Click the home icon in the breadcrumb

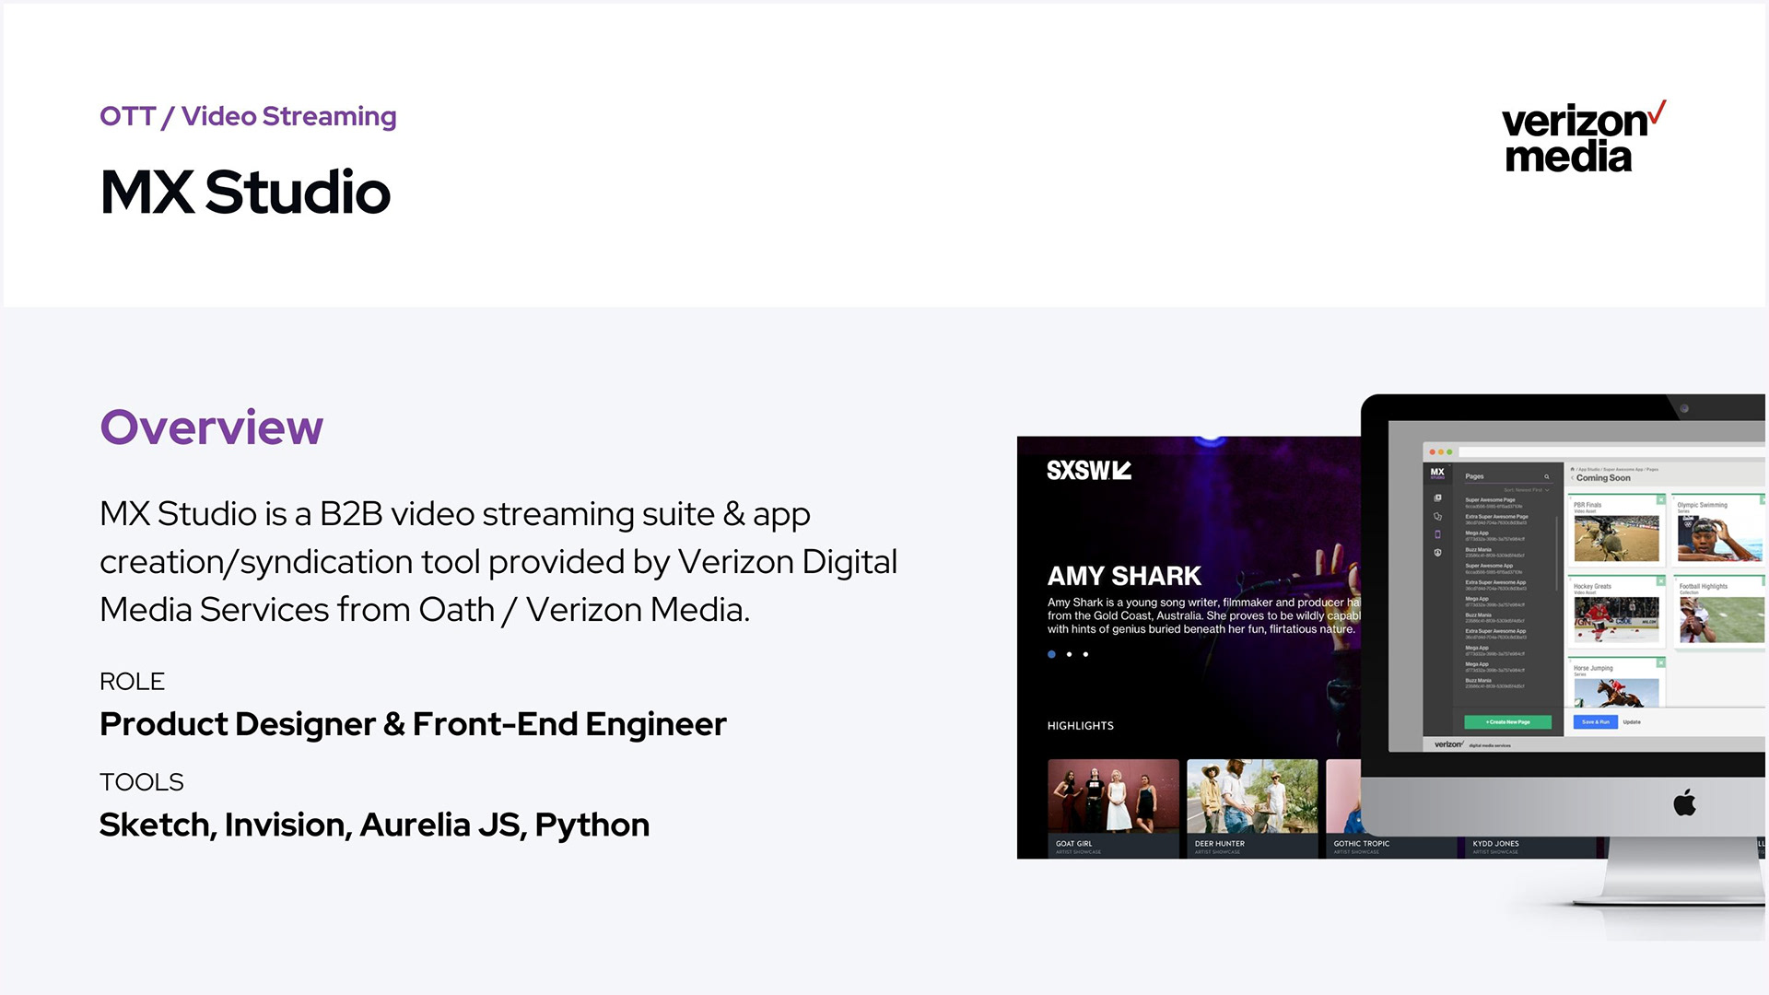pos(1573,469)
